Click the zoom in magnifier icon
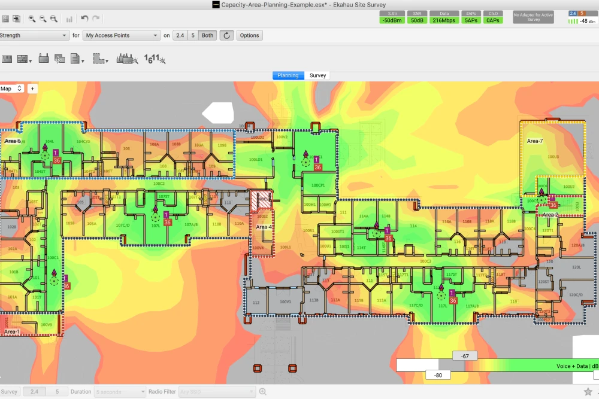The height and width of the screenshot is (399, 599). click(x=32, y=19)
